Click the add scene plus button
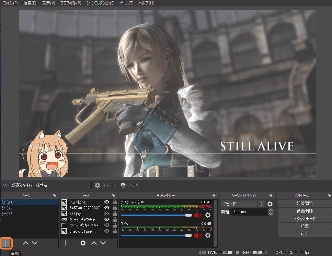Screen dimensions: 332x256 6,243
